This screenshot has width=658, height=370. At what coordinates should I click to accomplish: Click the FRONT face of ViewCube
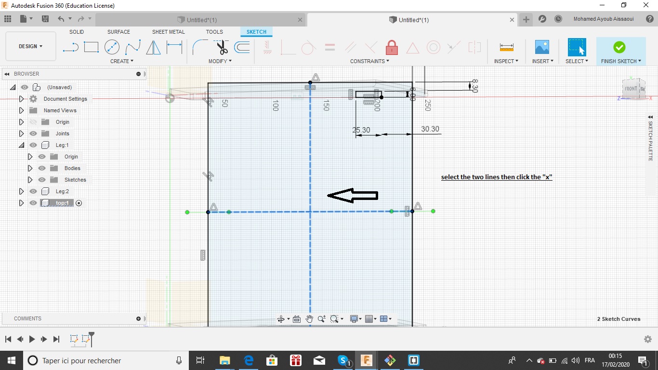click(x=631, y=89)
